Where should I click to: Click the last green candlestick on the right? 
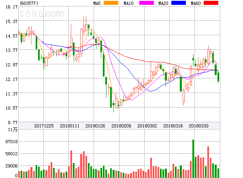click(x=218, y=76)
